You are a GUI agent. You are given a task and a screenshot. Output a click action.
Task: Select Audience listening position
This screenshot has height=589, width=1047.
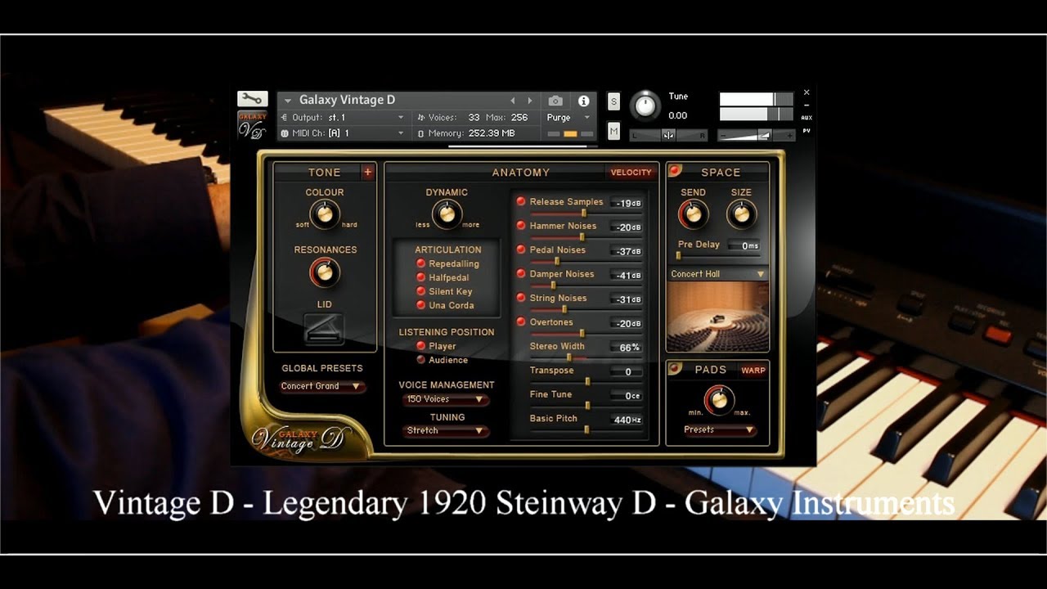pos(421,360)
